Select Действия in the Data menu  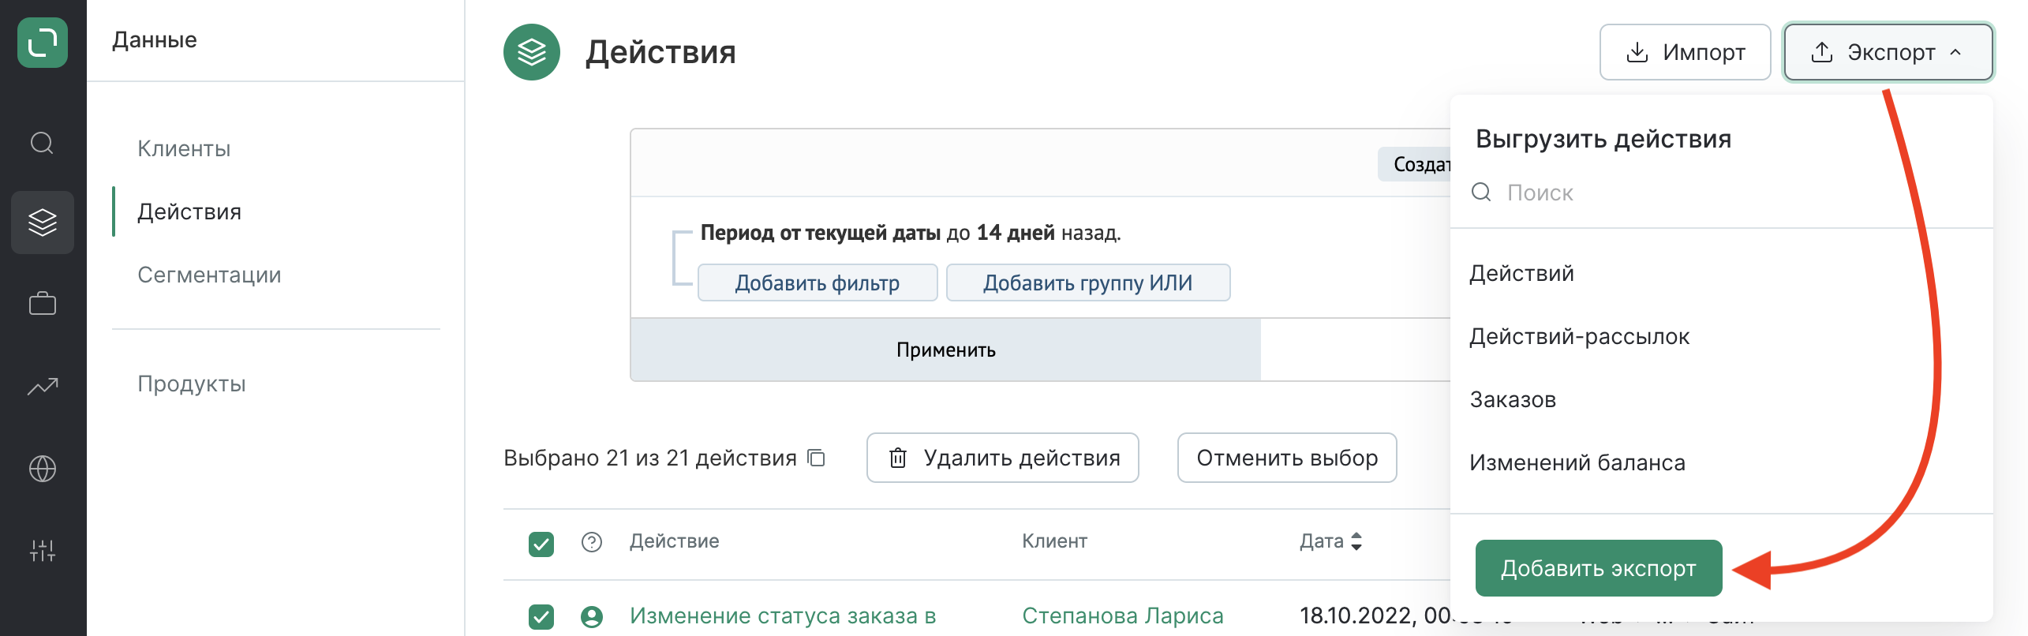(x=189, y=211)
